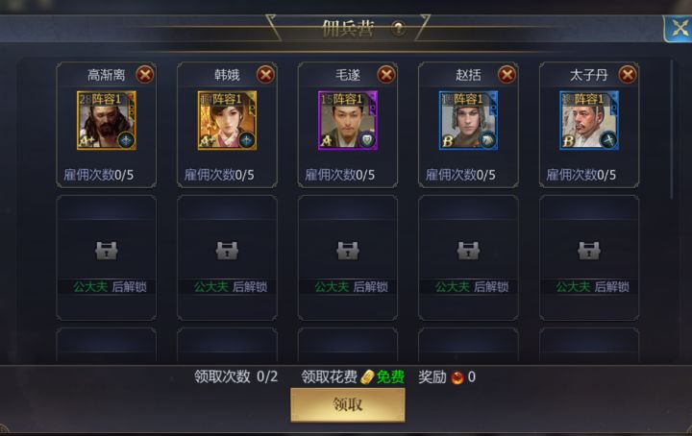The image size is (692, 436).
Task: Close the 佣兵营 panel
Action: [x=679, y=29]
